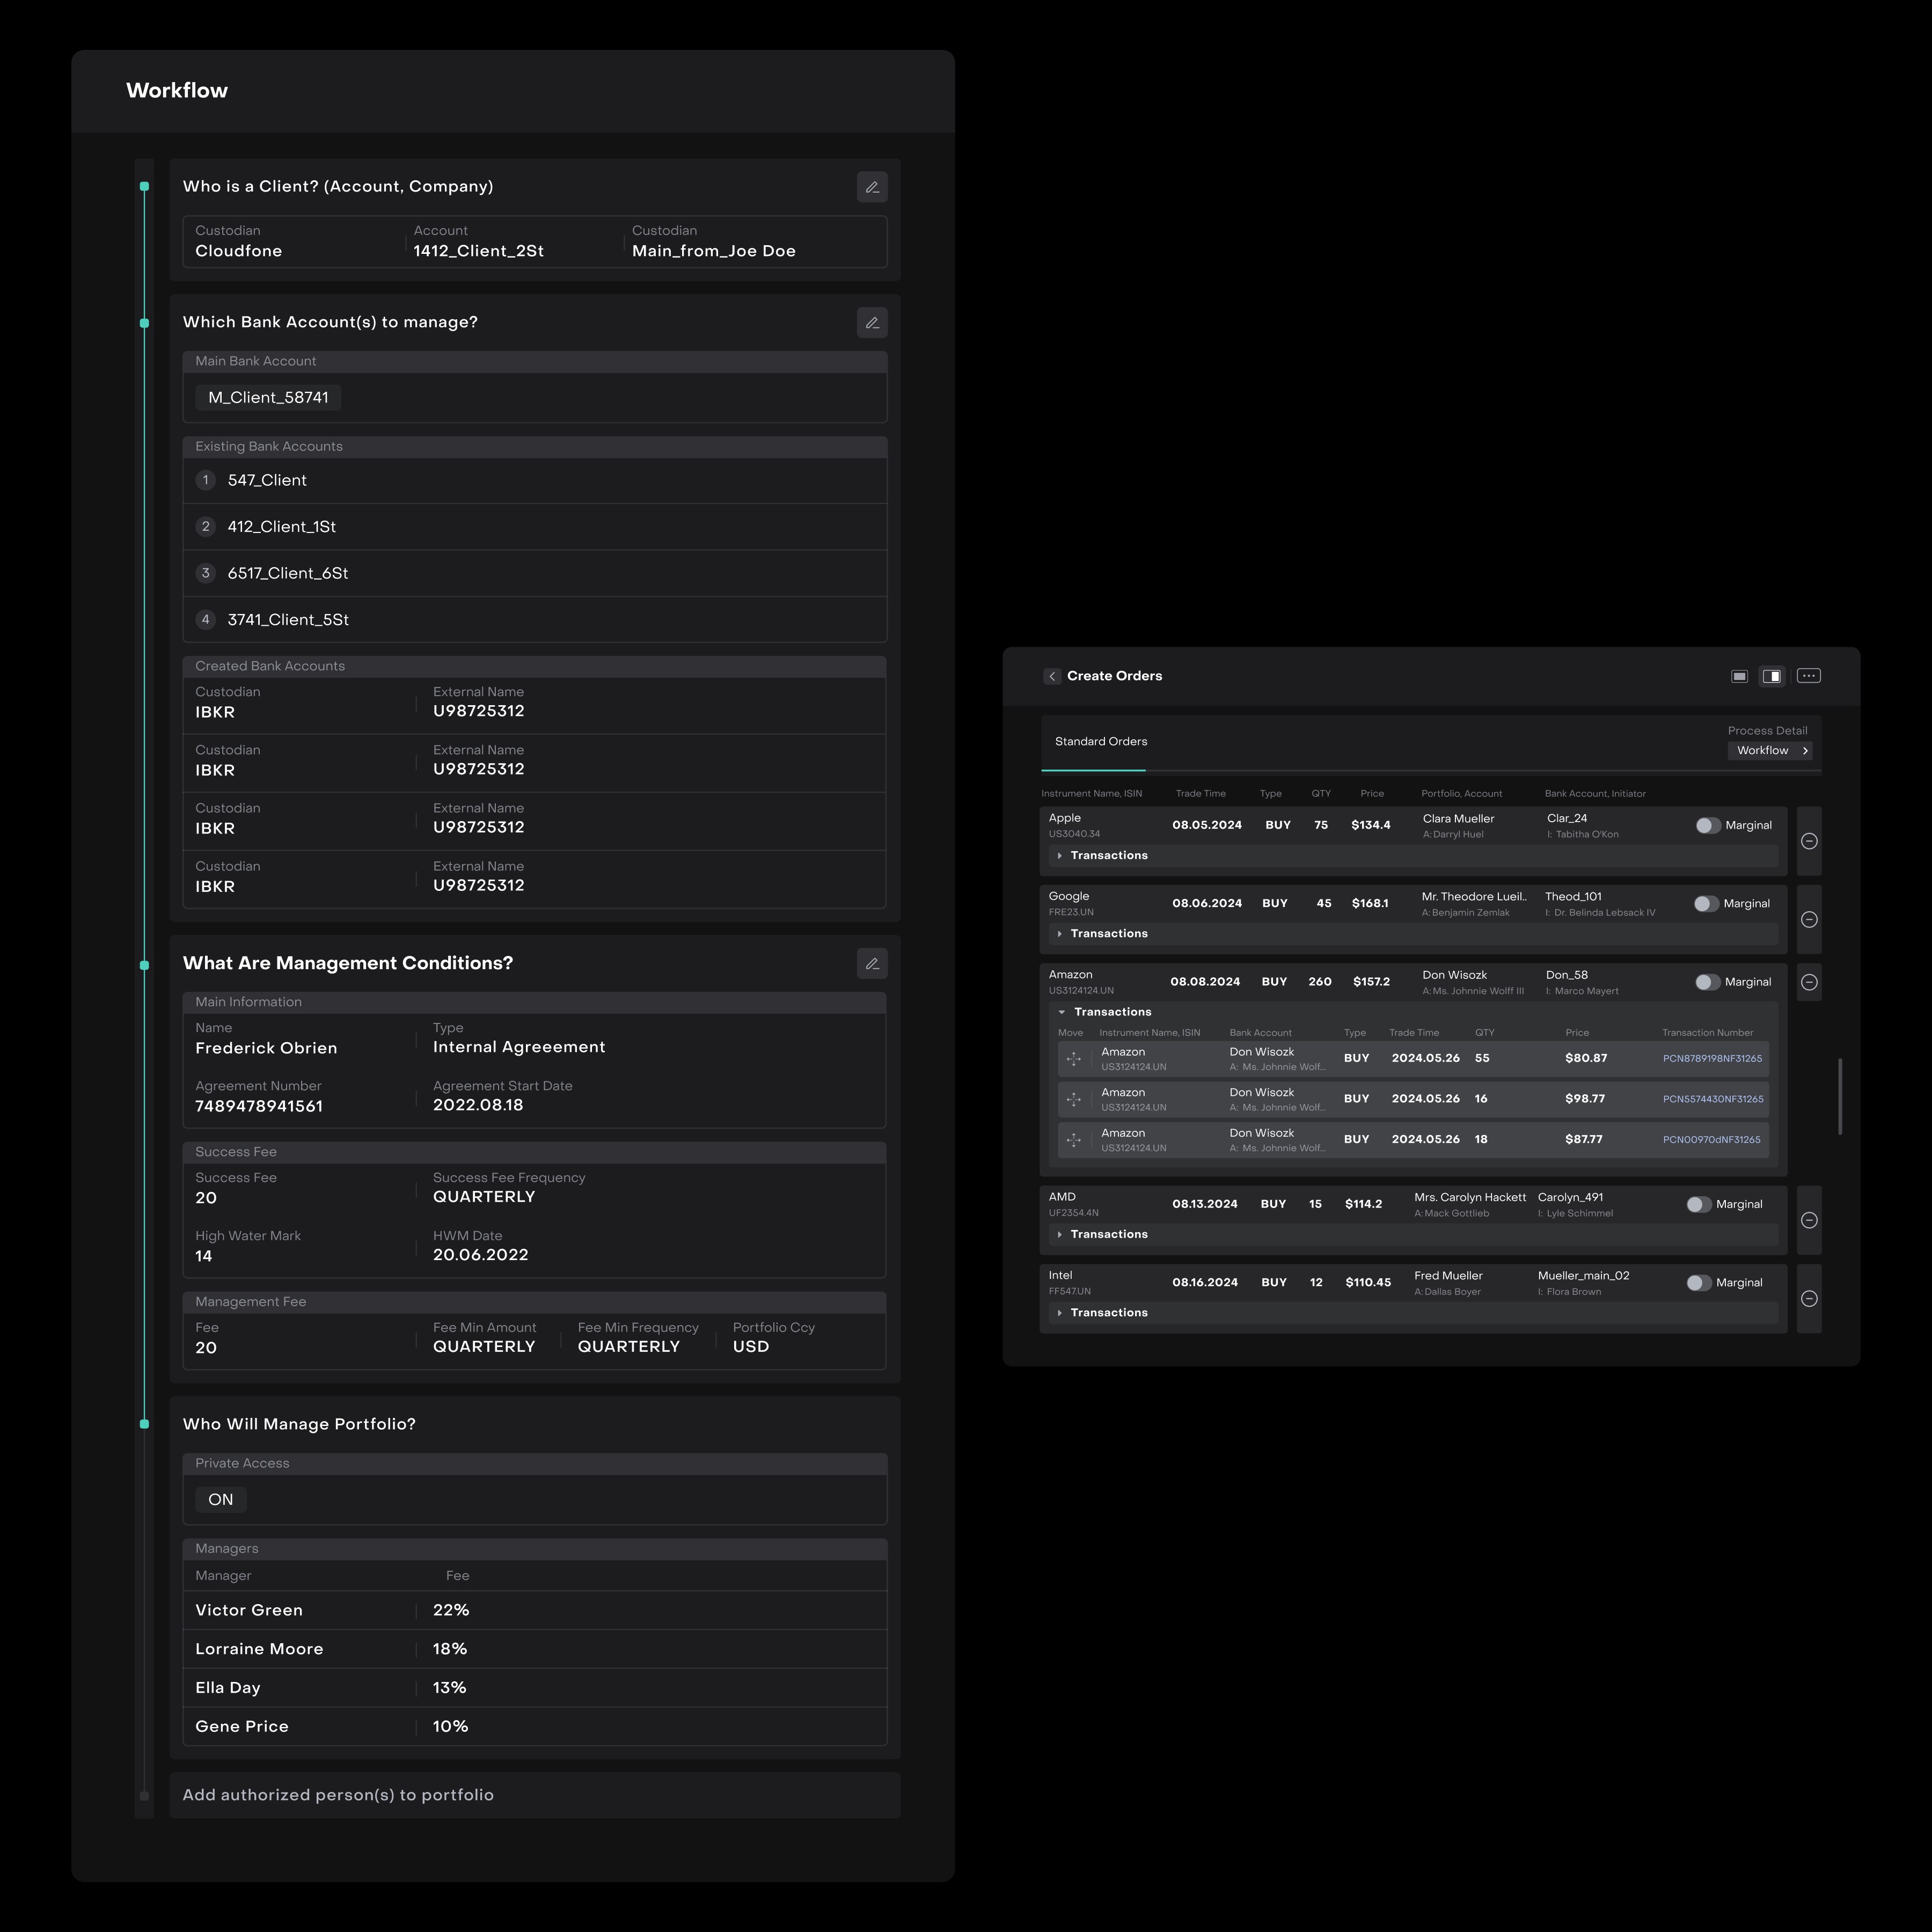
Task: Open the three-dots more options menu
Action: [1808, 676]
